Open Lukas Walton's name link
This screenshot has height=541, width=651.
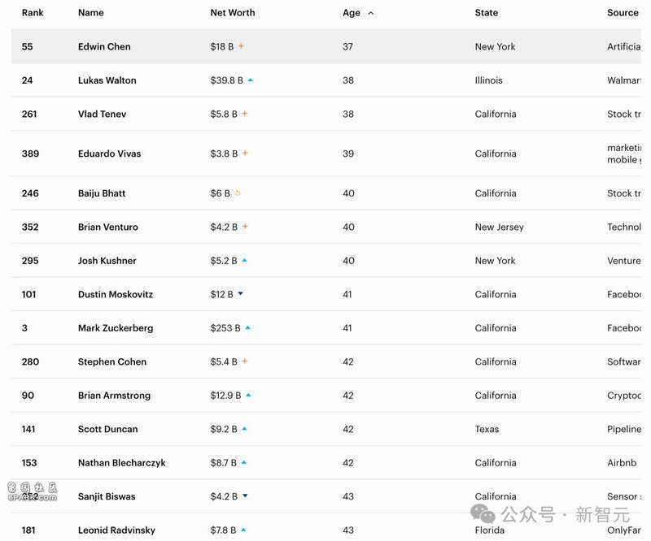click(107, 80)
